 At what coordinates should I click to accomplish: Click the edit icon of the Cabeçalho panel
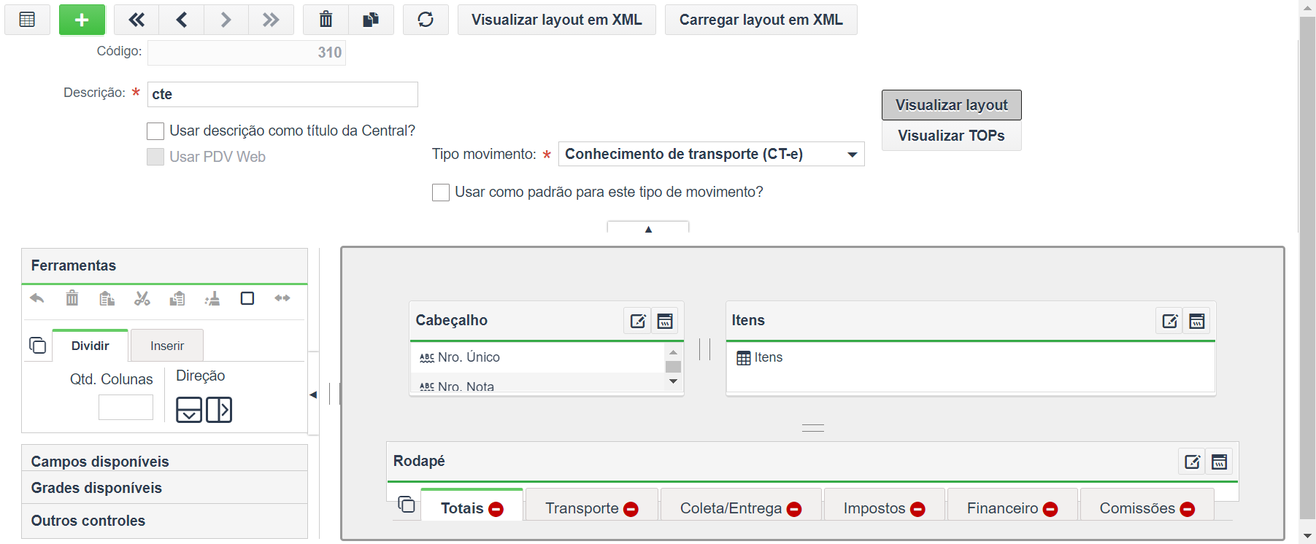[x=637, y=321]
